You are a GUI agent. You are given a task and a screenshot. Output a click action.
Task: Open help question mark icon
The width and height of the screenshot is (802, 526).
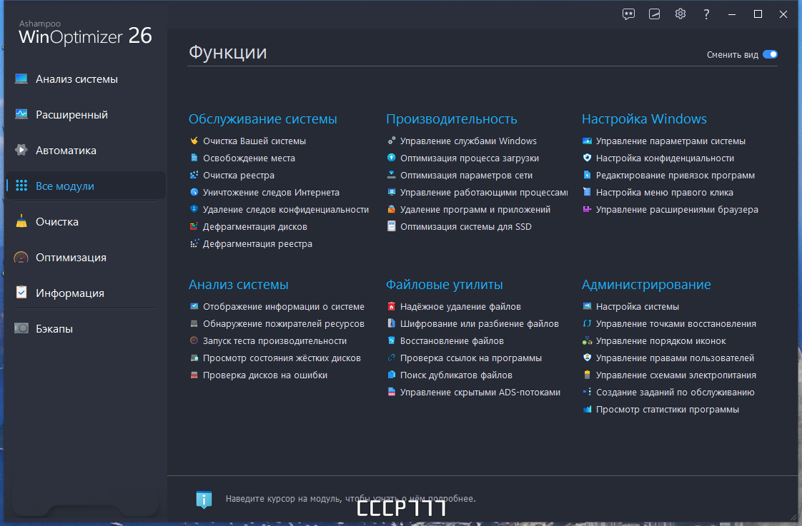(x=706, y=14)
